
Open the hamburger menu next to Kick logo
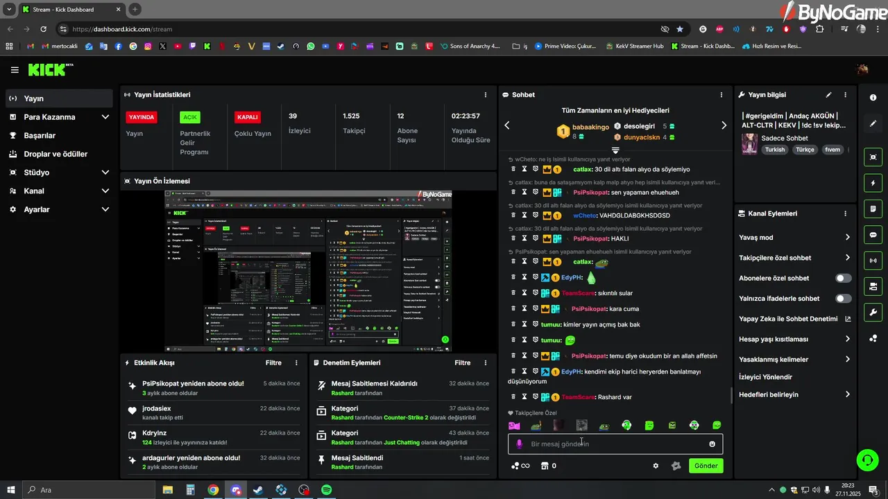pos(15,70)
